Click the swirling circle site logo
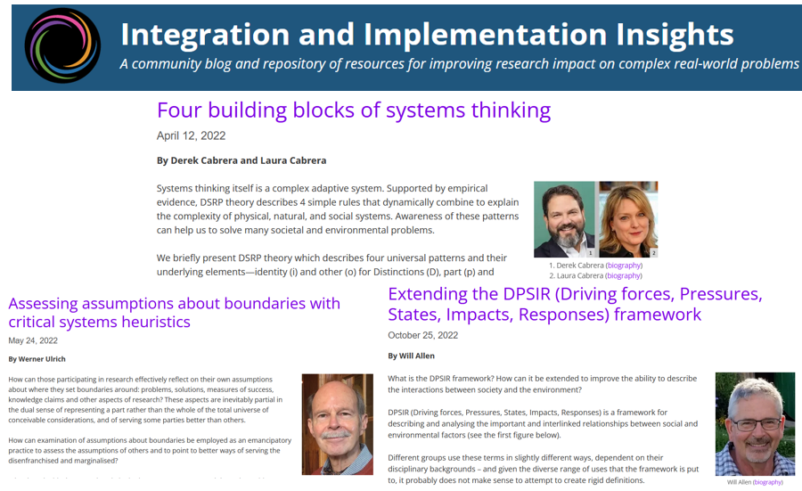The width and height of the screenshot is (802, 491). point(62,45)
